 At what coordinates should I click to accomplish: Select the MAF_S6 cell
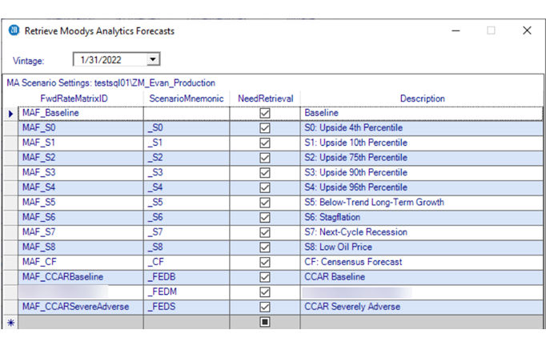(x=80, y=217)
